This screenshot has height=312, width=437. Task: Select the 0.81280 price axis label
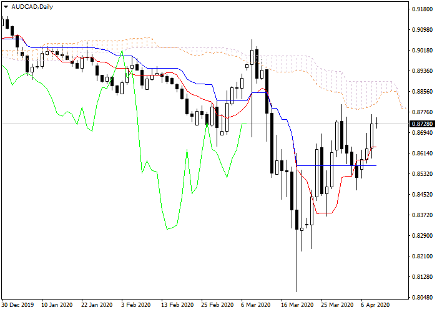(x=422, y=277)
